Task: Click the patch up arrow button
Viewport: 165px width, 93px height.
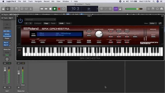Action: 89,31
